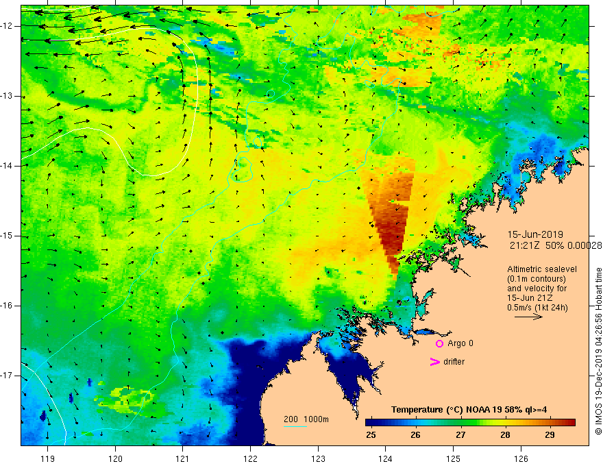Click the temperature color scale bar

click(x=470, y=422)
